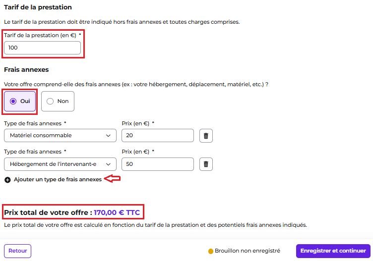Click the 170,00 € TTC total price

[117, 212]
